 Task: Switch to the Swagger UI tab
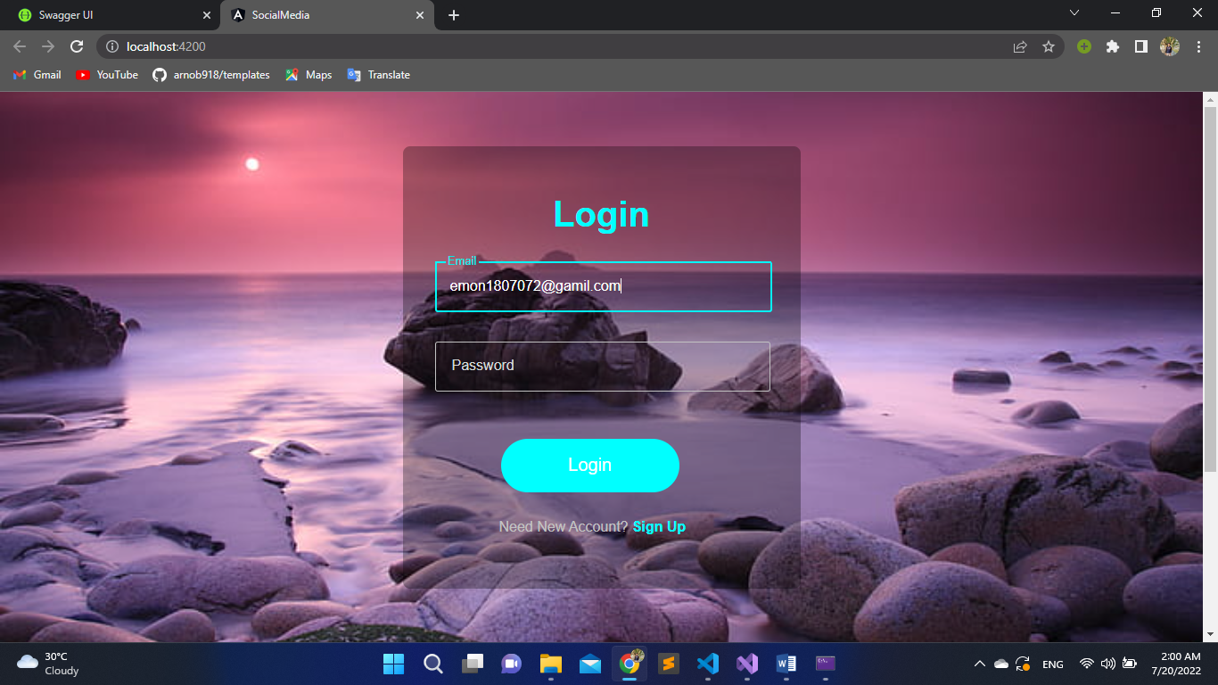(110, 15)
